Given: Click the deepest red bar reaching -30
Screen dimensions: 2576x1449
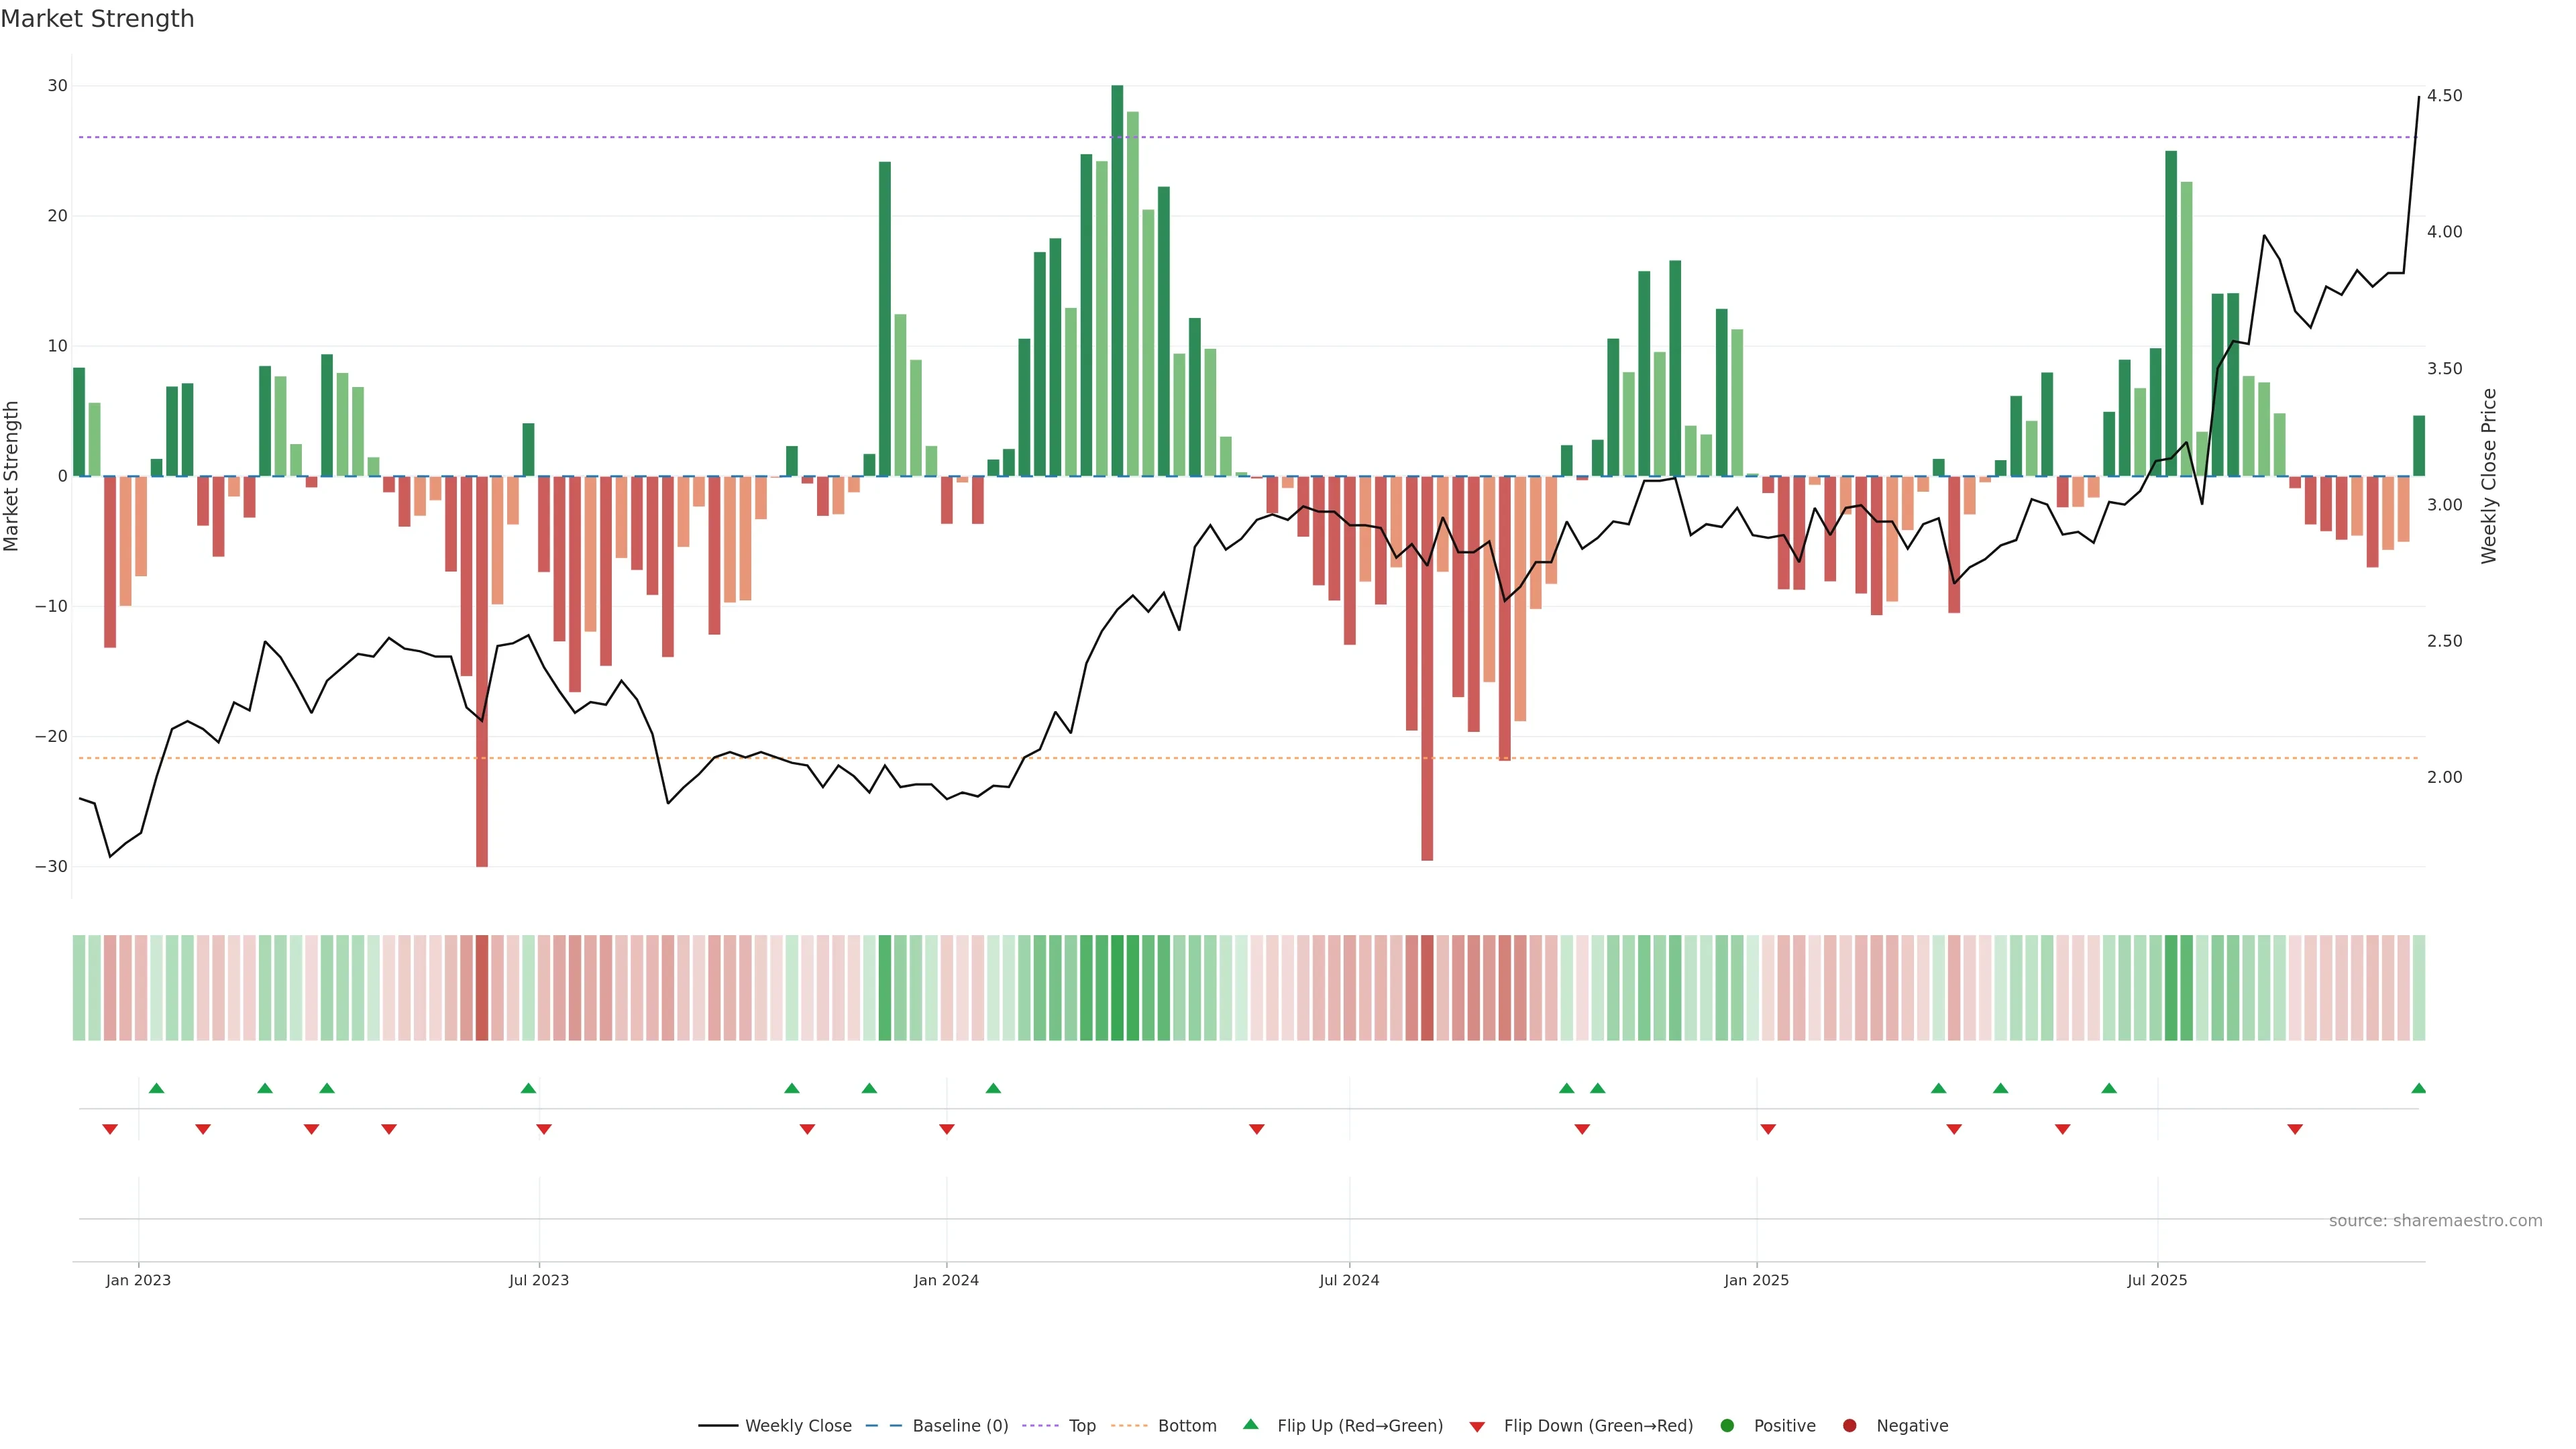Looking at the screenshot, I should pyautogui.click(x=482, y=670).
